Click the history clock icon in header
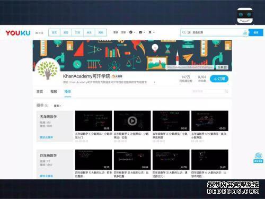This screenshot has height=199, width=265. [x=132, y=32]
